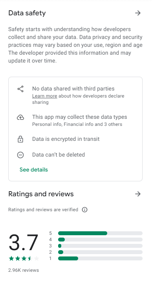Click 'This app may collect these data types'
The height and width of the screenshot is (284, 152).
click(80, 117)
